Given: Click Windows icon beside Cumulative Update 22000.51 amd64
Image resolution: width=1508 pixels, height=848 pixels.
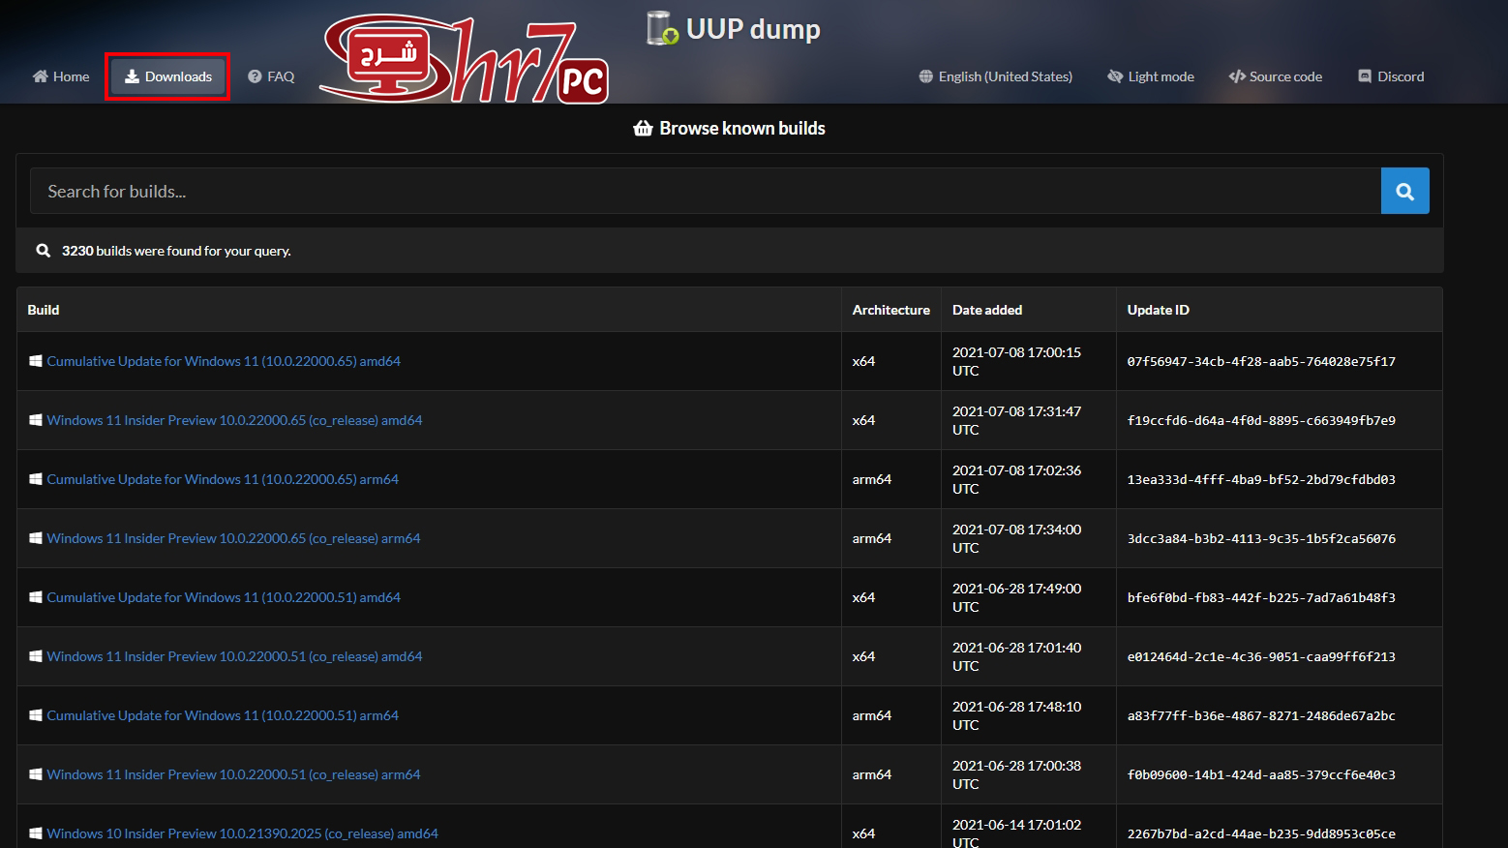Looking at the screenshot, I should [x=36, y=597].
